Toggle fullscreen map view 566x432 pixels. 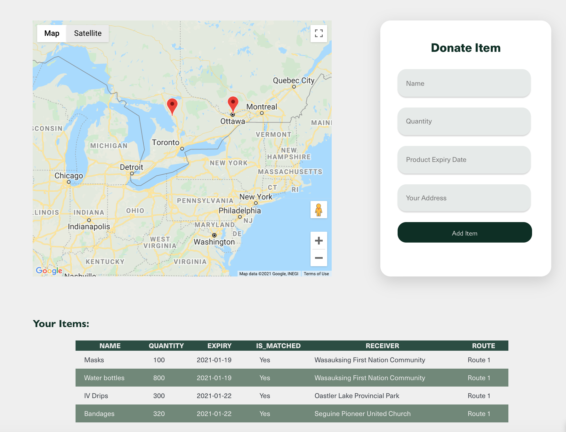pyautogui.click(x=319, y=33)
